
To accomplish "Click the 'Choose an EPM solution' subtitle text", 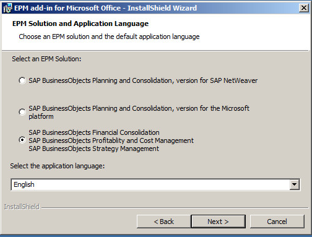I will (109, 37).
